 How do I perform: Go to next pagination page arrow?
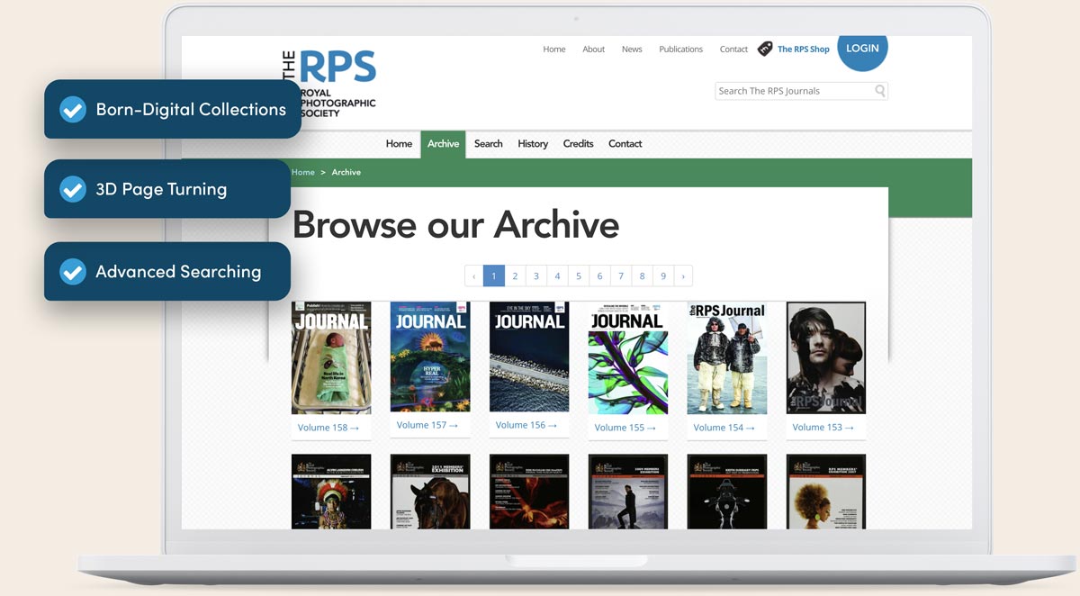(683, 276)
